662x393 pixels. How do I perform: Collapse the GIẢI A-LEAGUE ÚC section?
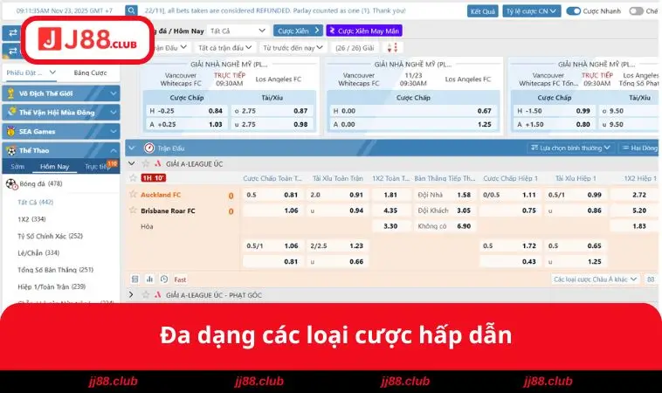tap(132, 163)
